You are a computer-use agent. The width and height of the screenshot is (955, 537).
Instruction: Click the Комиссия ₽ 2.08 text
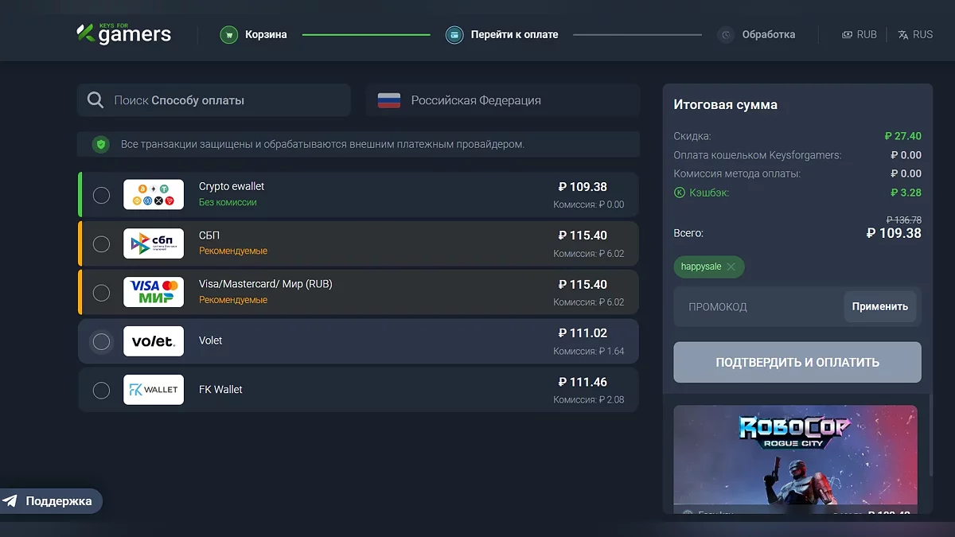click(x=589, y=399)
